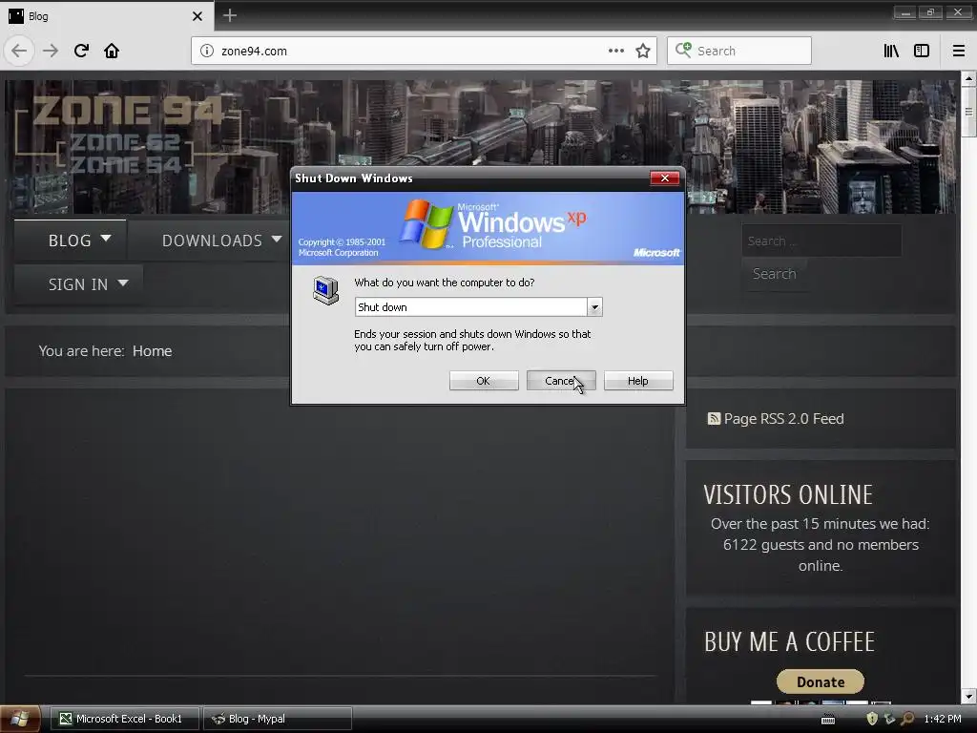Reload the zone94.com page
977x733 pixels.
click(x=81, y=51)
